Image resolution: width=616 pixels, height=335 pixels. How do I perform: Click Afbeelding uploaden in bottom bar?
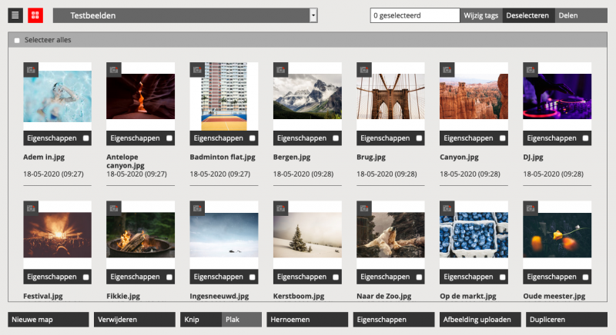477,319
